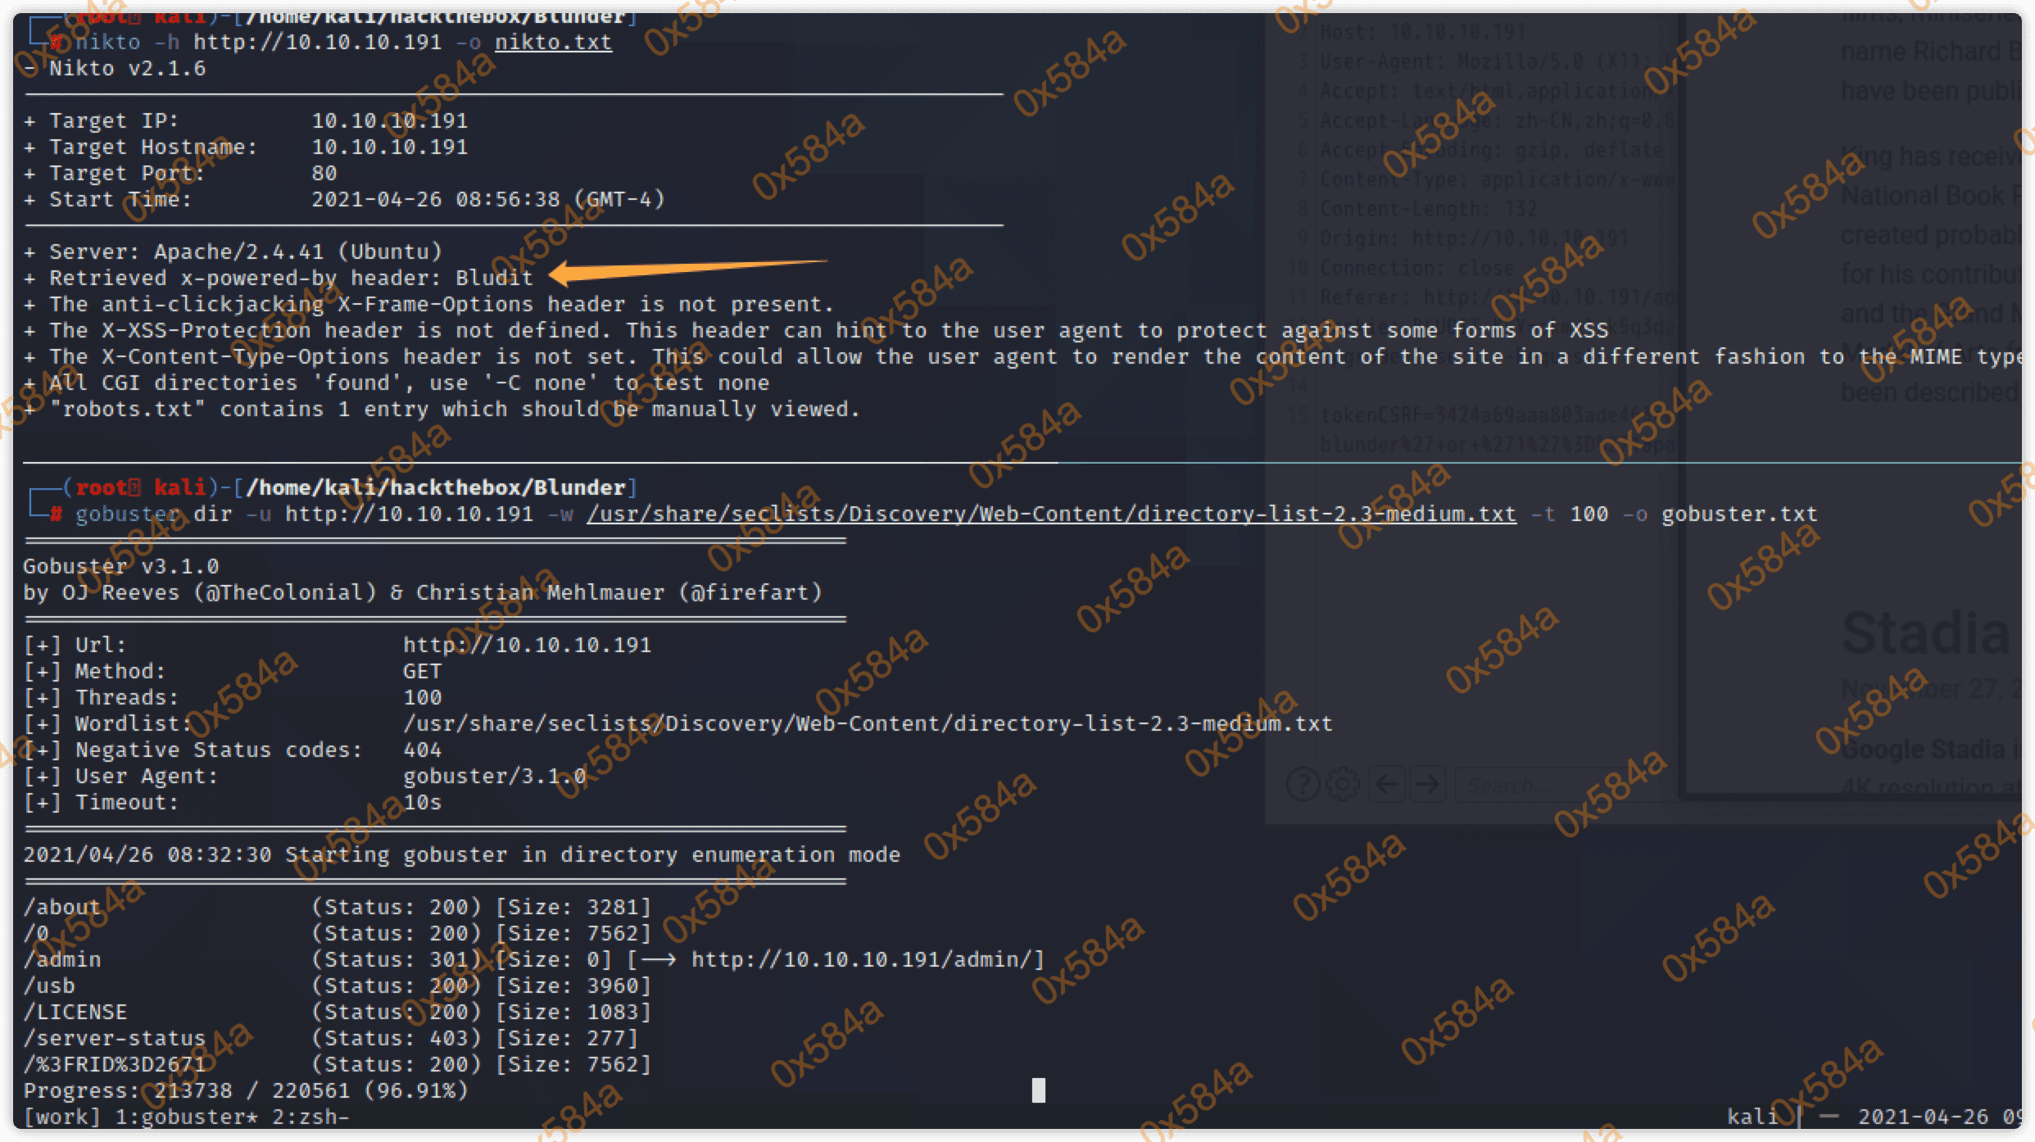2035x1142 pixels.
Task: Open the underlined nikto.txt filename
Action: coord(553,43)
